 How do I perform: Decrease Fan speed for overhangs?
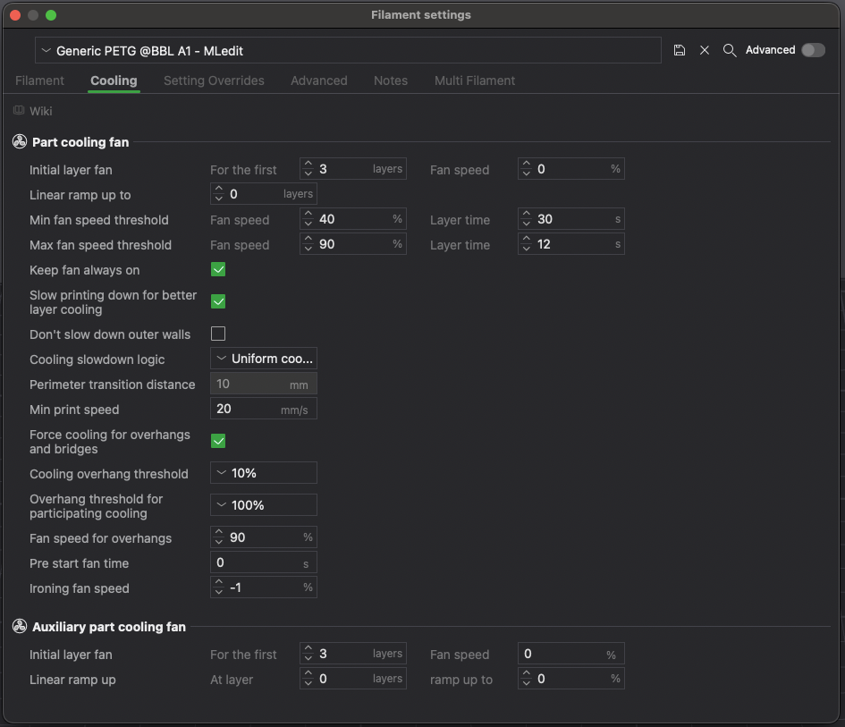pyautogui.click(x=219, y=542)
